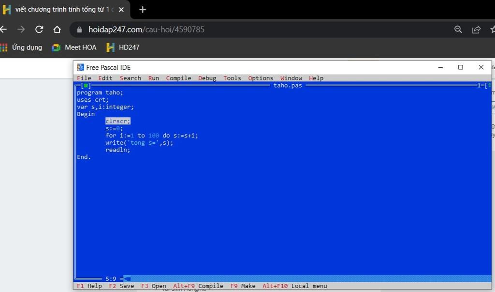Close the Free Pascal IDE window

coord(481,67)
